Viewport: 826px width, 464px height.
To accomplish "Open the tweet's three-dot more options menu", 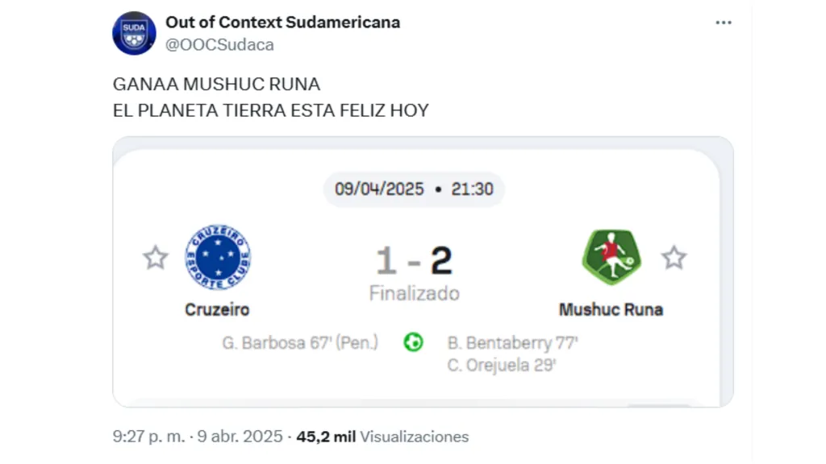I will [724, 23].
